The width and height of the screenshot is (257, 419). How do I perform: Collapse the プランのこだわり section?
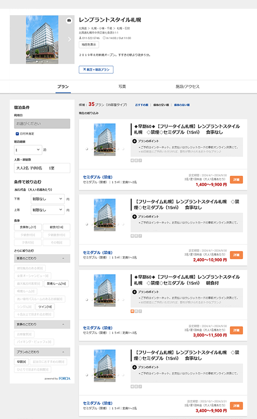42,352
